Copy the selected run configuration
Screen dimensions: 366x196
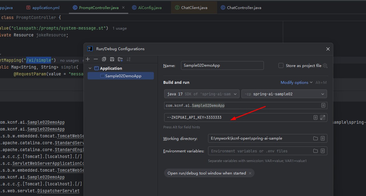point(104,59)
